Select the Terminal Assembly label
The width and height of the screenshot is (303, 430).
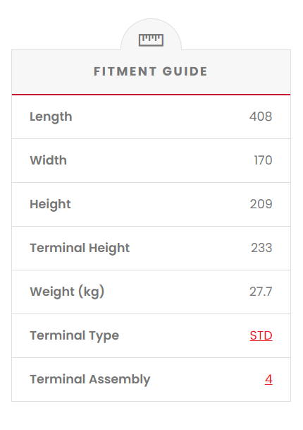pyautogui.click(x=90, y=380)
